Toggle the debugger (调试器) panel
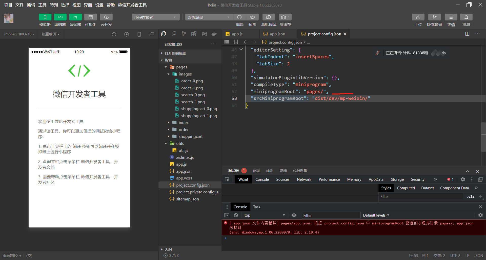The image size is (486, 260). tap(75, 17)
